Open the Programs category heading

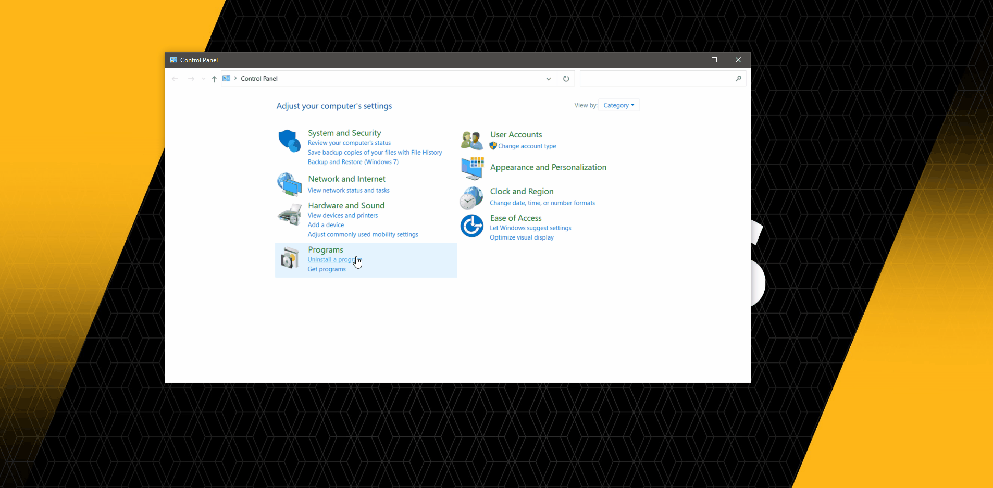pyautogui.click(x=325, y=249)
